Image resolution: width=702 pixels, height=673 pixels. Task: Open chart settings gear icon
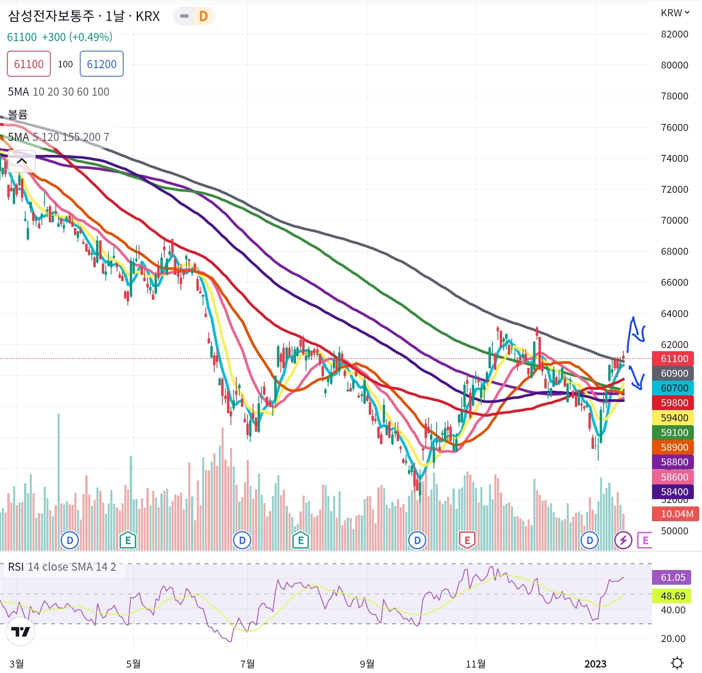pos(677,663)
